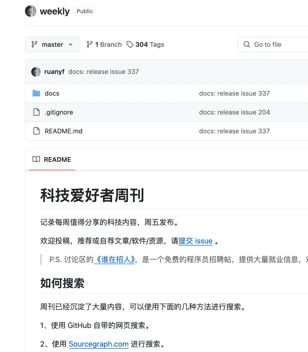Click the Public visibility badge

tap(85, 11)
